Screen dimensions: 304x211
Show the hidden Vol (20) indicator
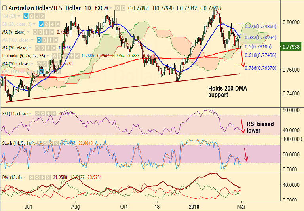coord(26,16)
